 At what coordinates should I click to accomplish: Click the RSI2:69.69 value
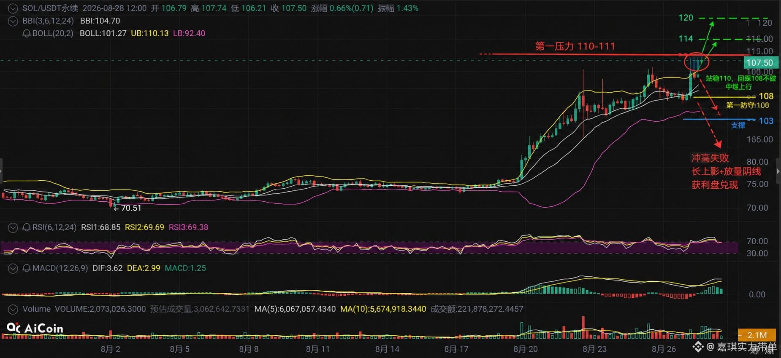[144, 227]
